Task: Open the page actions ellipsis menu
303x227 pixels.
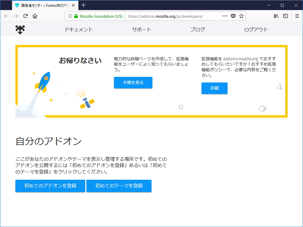Action: [x=225, y=16]
